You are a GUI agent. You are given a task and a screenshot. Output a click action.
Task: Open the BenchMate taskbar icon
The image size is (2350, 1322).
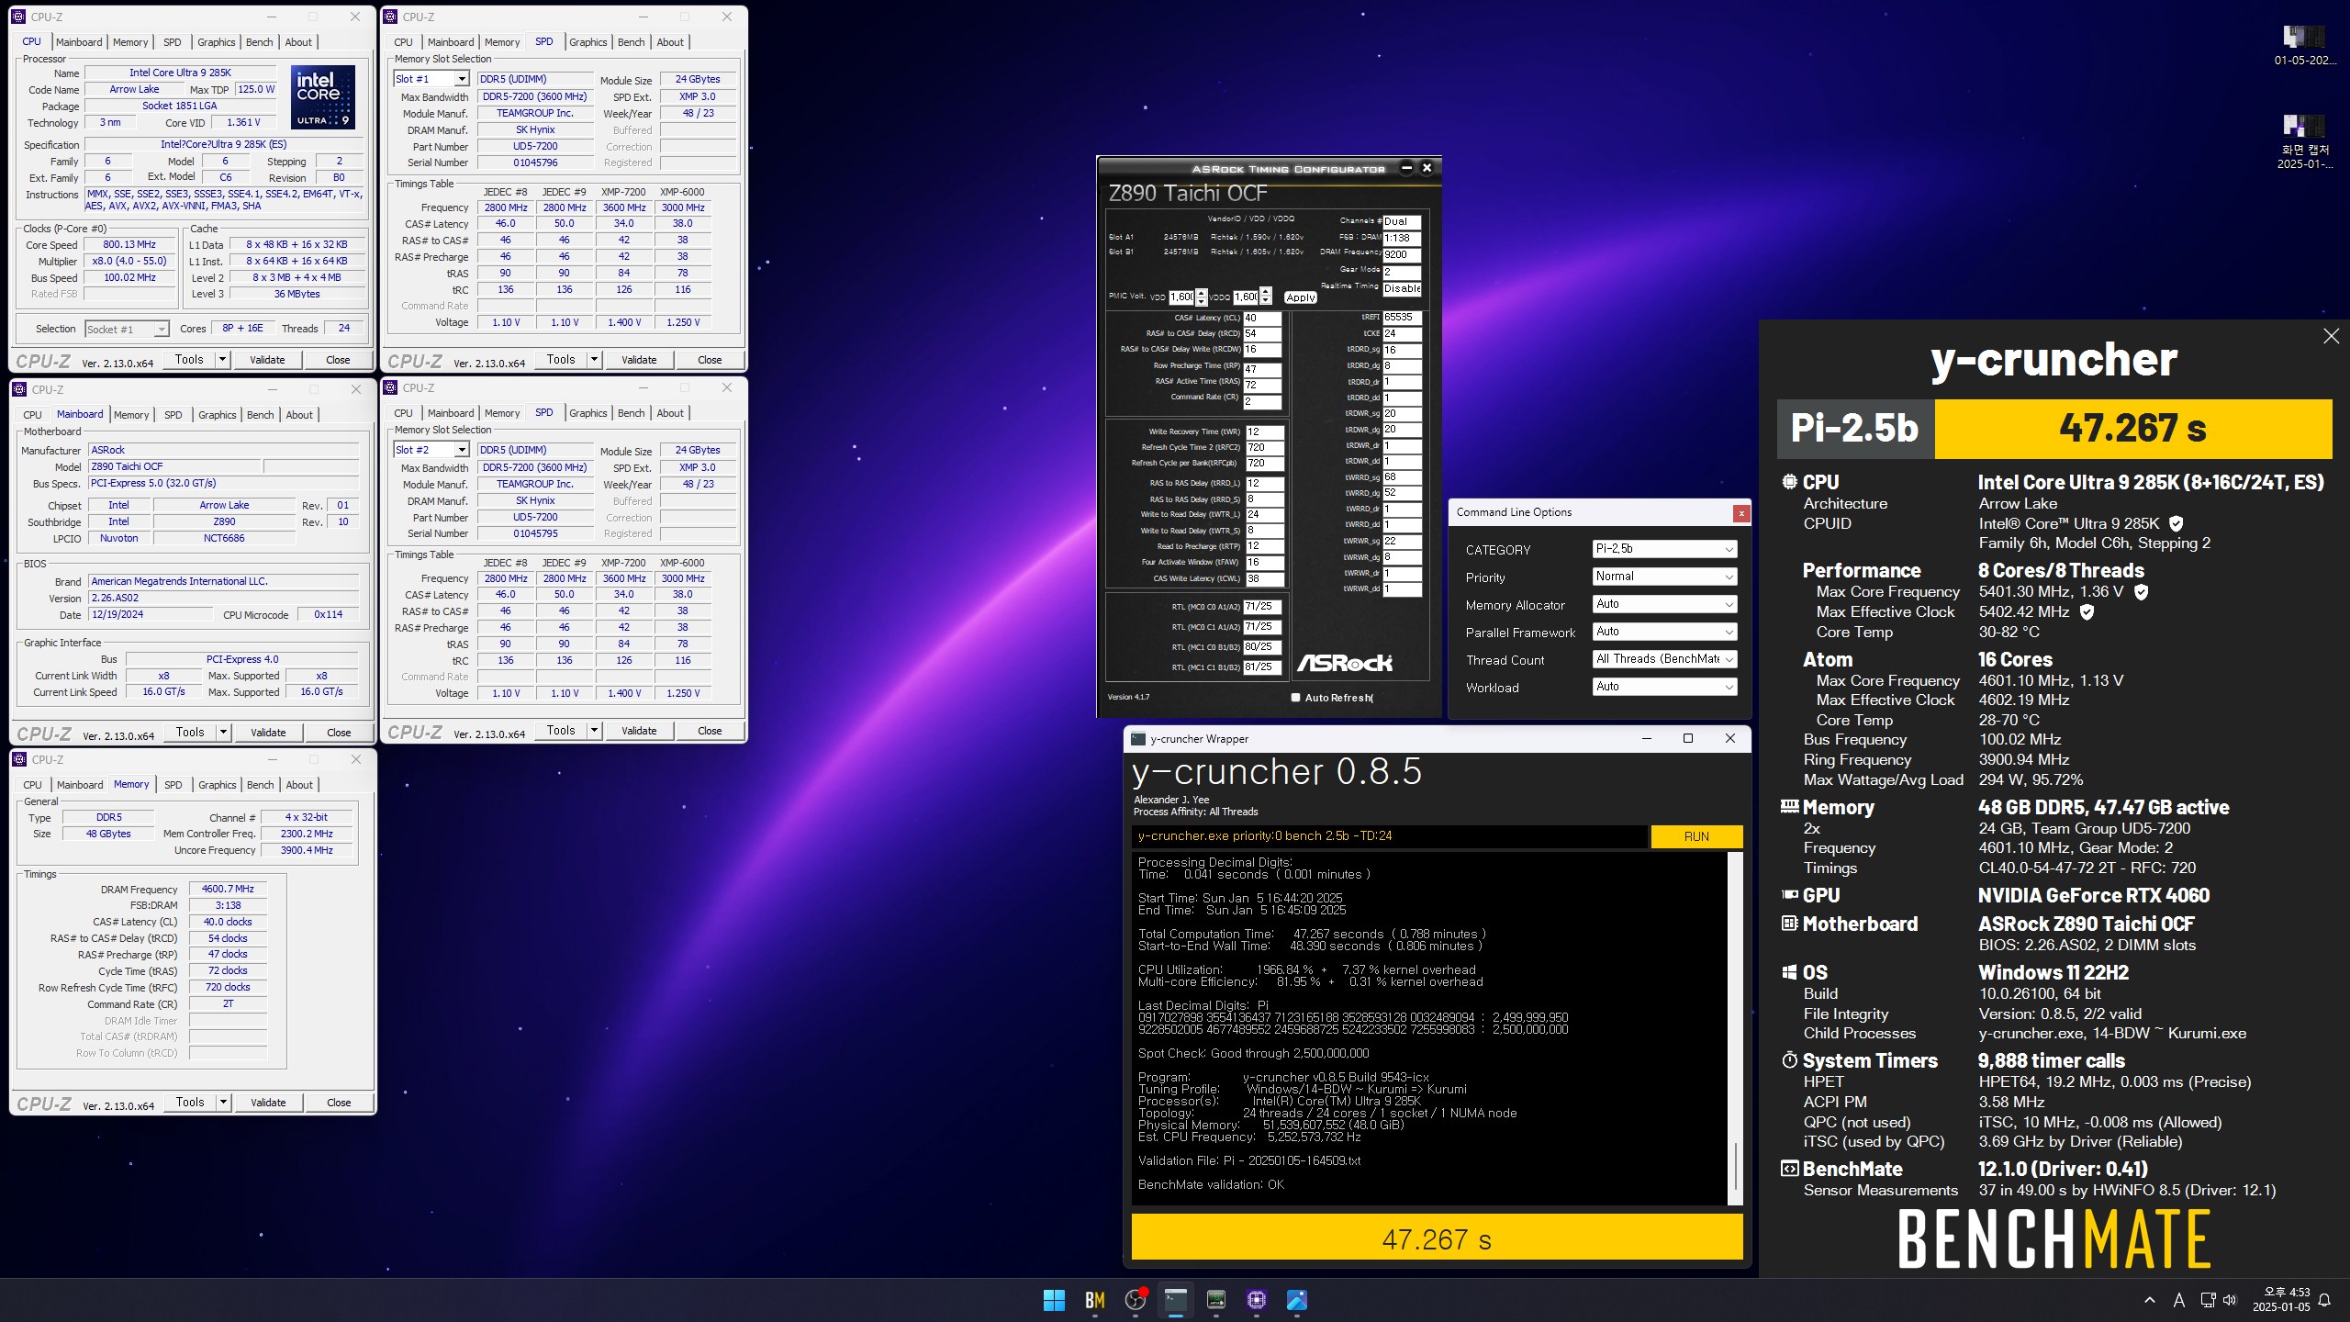click(1094, 1300)
